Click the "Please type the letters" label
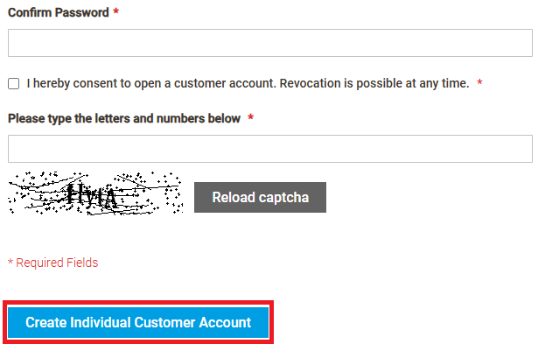Screen dimensions: 559x351 (x=123, y=119)
